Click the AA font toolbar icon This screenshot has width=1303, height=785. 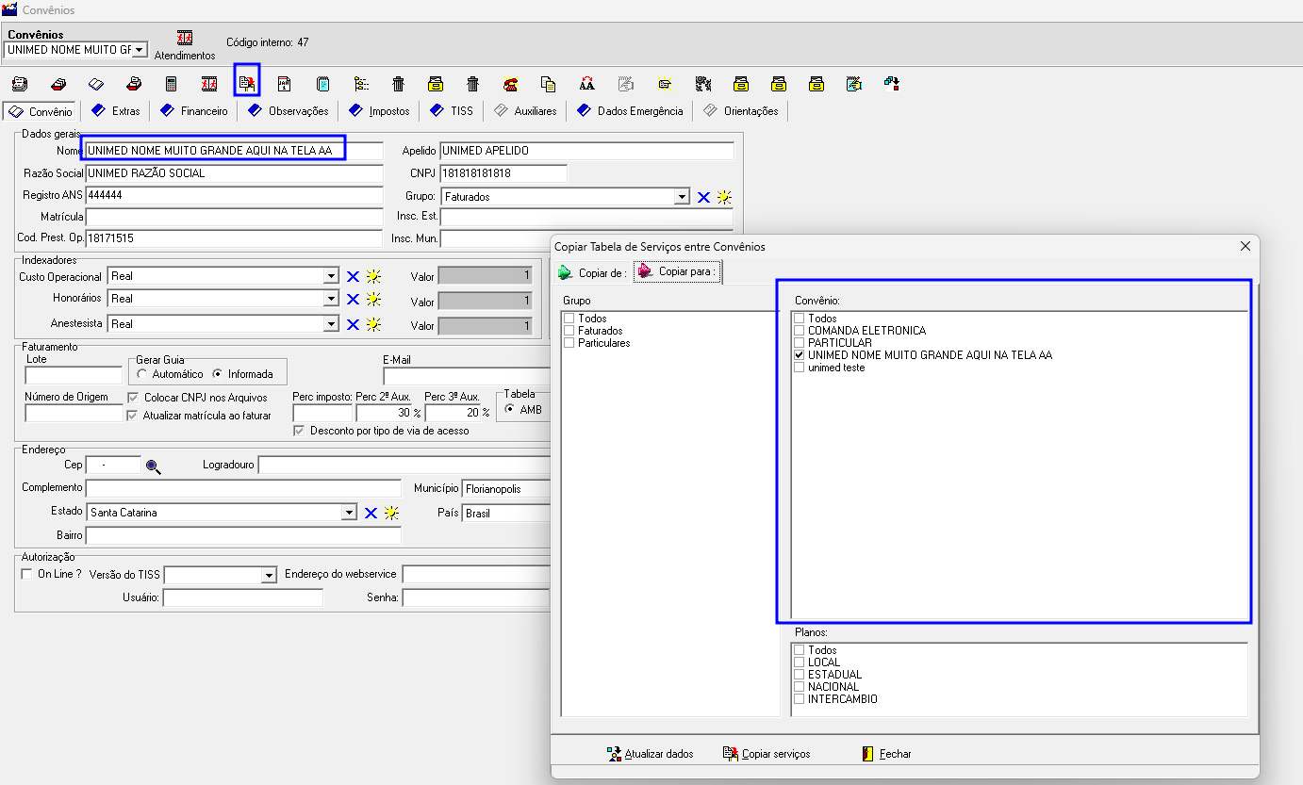click(x=587, y=84)
